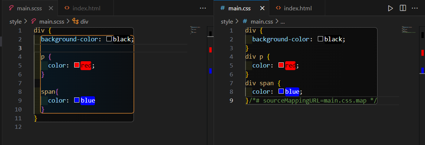The image size is (425, 145).
Task: Click HTML icon on right index.html tab
Action: (x=278, y=8)
